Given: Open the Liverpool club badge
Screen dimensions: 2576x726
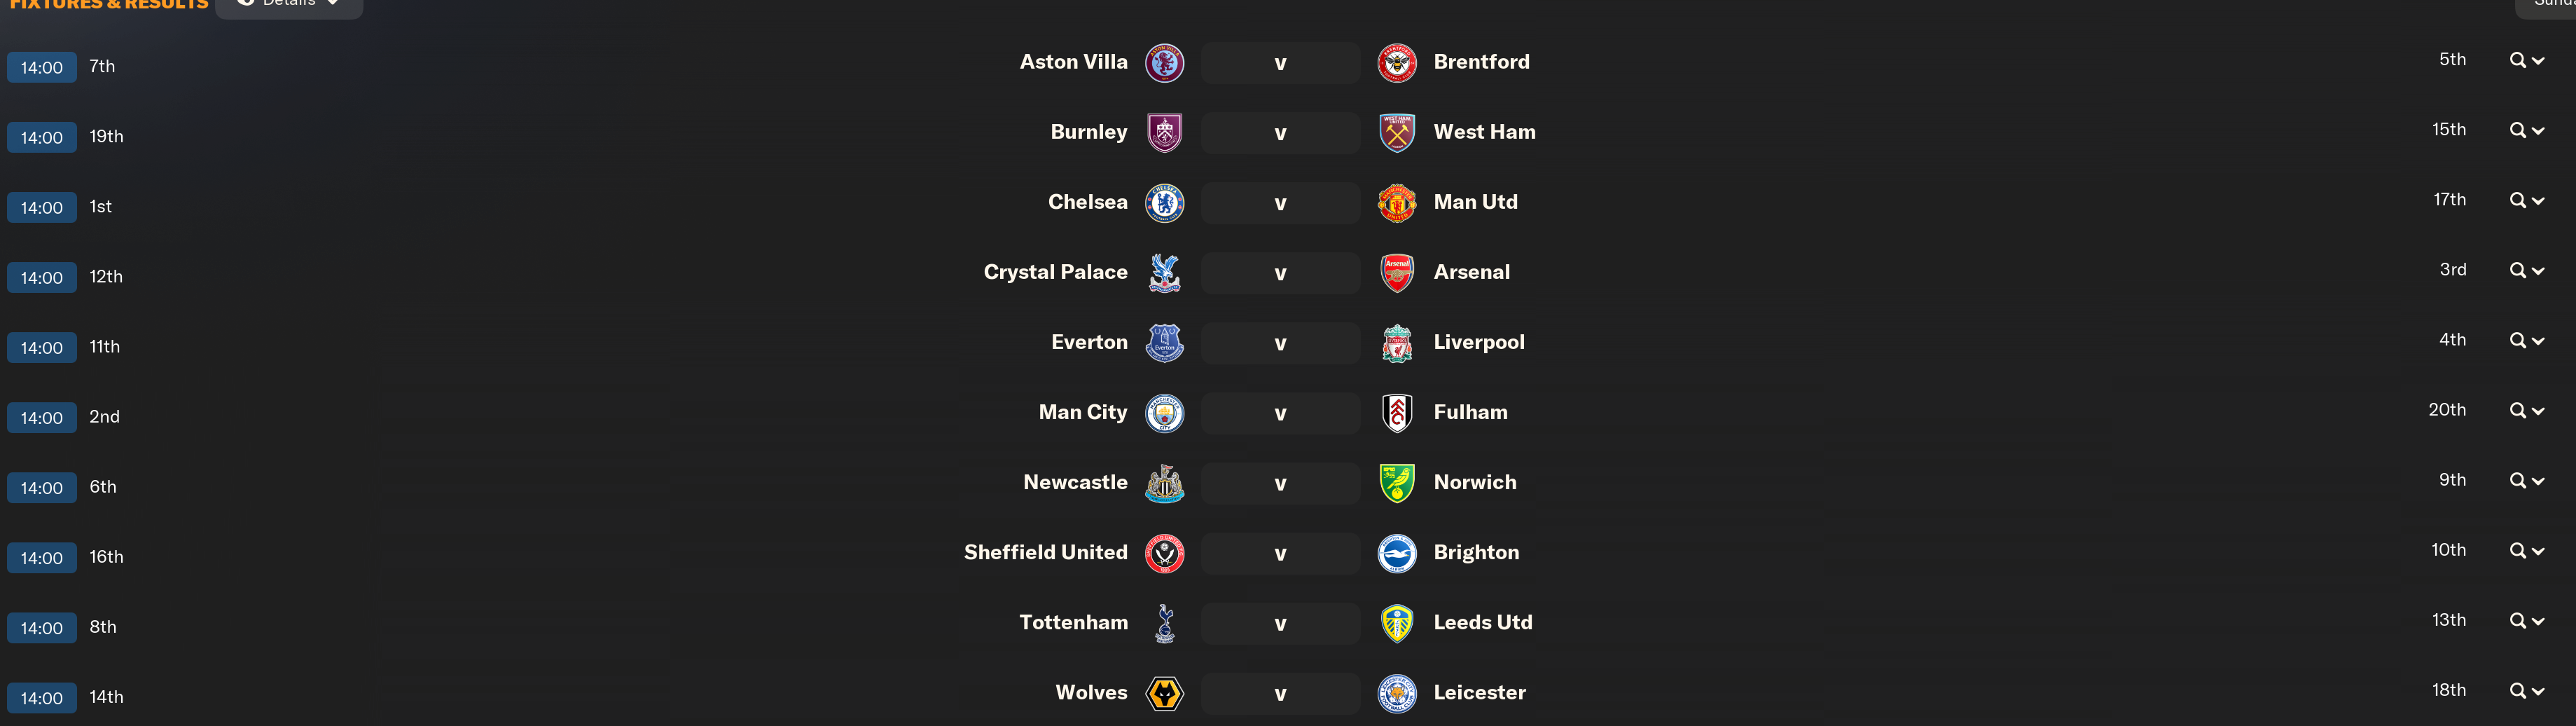Looking at the screenshot, I should 1397,343.
